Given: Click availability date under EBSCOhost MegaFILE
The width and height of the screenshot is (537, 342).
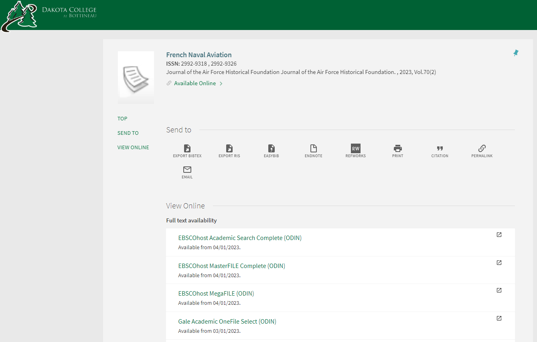Looking at the screenshot, I should click(x=209, y=303).
